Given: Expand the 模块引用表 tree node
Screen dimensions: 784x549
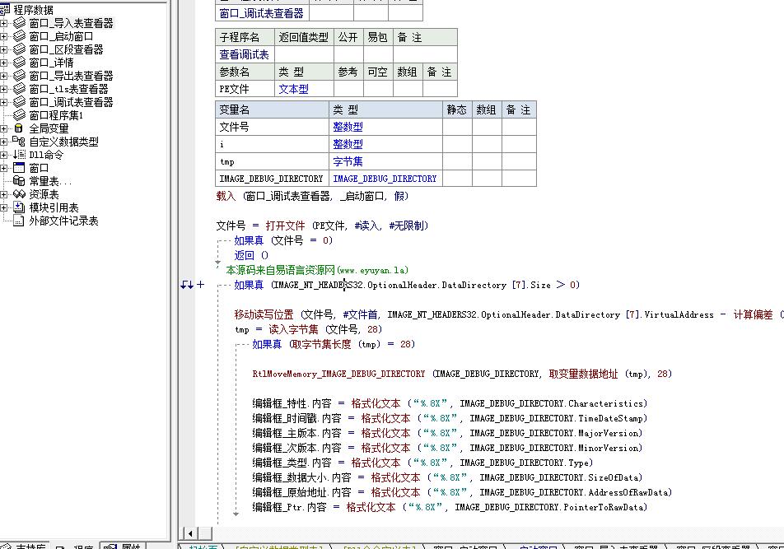Looking at the screenshot, I should [3, 207].
